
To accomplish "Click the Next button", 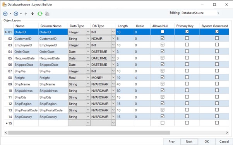I will click(x=189, y=142).
